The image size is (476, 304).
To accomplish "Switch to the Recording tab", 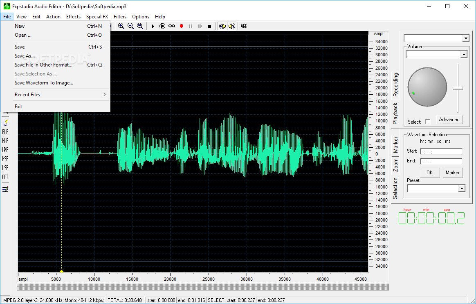I will pyautogui.click(x=395, y=85).
